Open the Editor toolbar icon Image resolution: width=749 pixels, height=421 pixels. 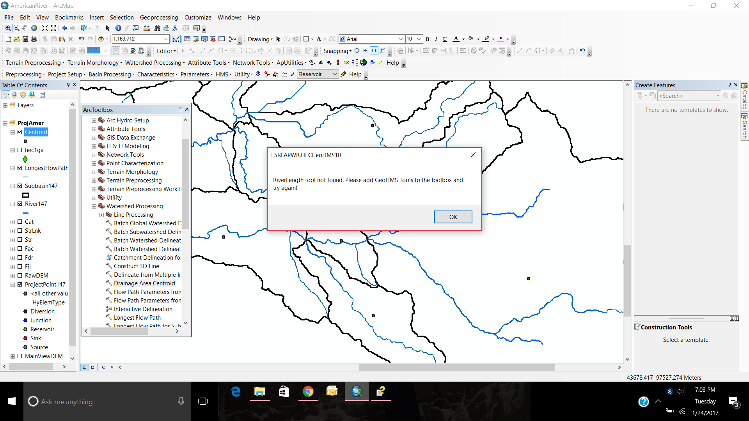click(x=176, y=39)
